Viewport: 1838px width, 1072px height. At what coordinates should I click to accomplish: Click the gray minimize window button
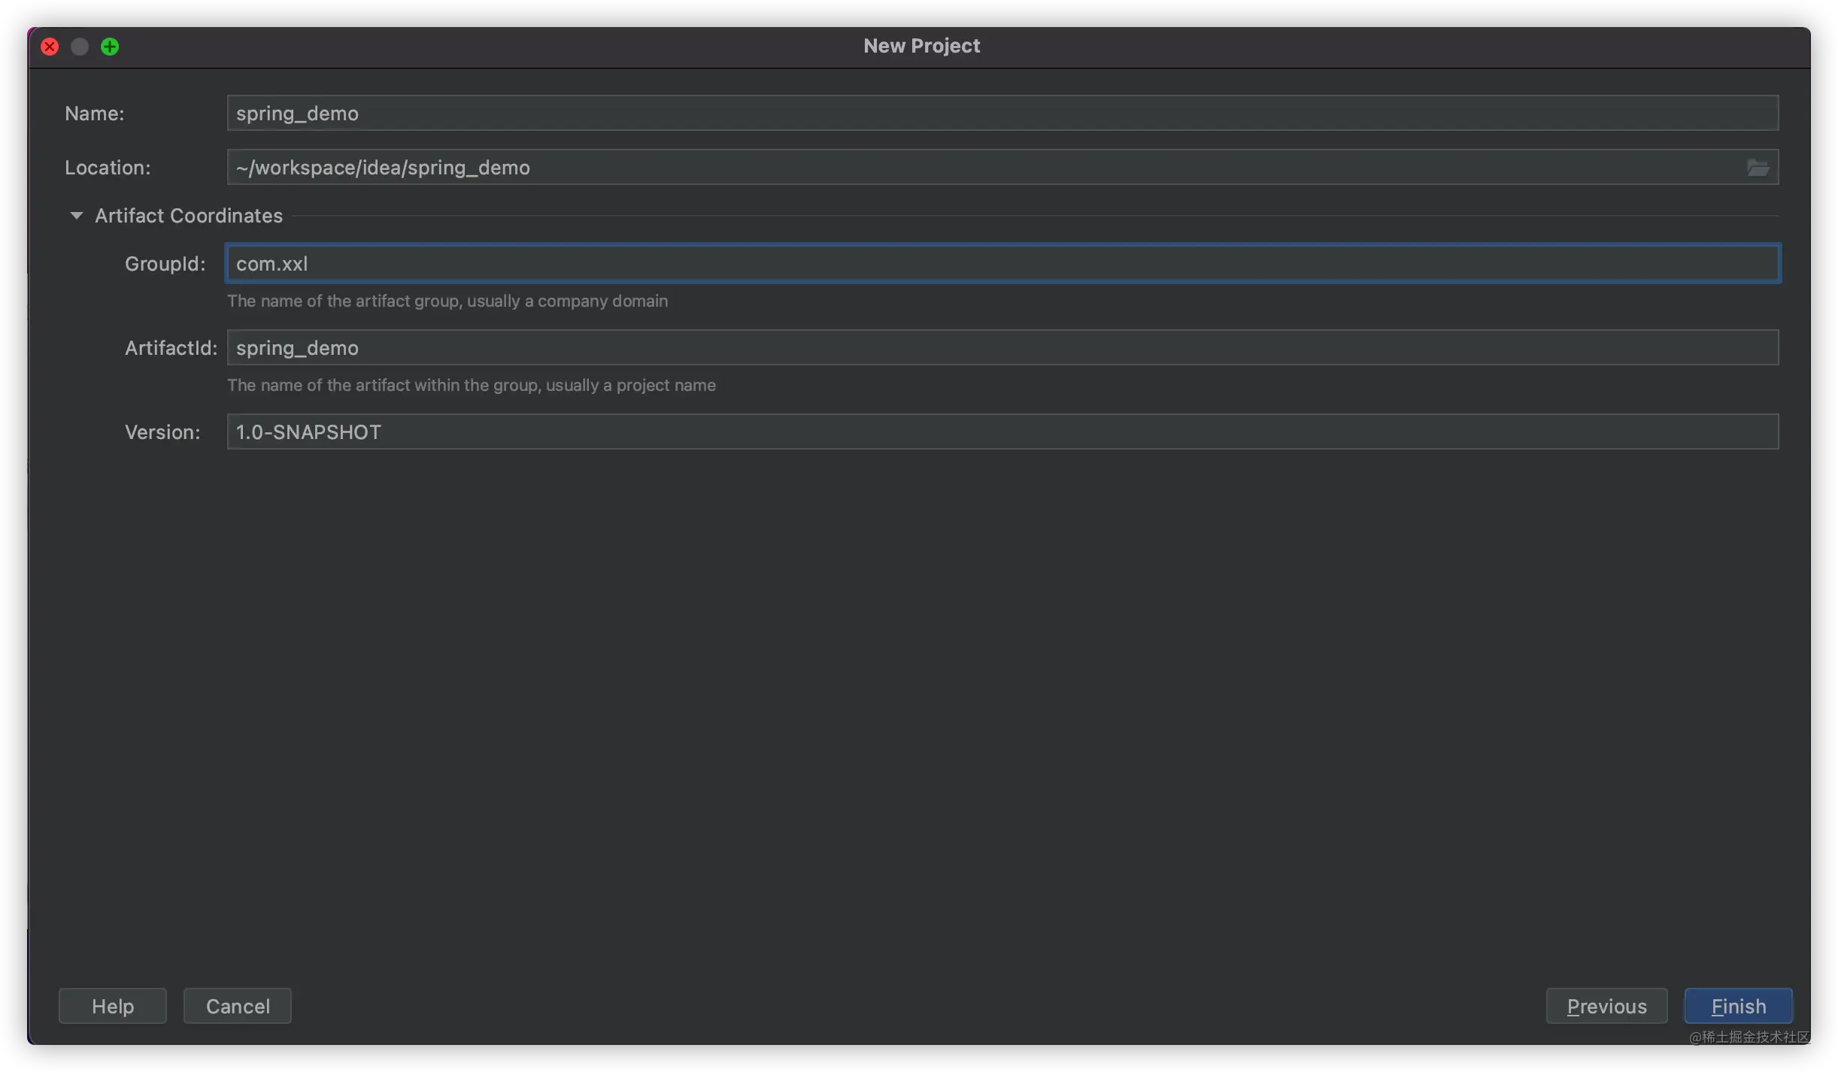[x=80, y=47]
